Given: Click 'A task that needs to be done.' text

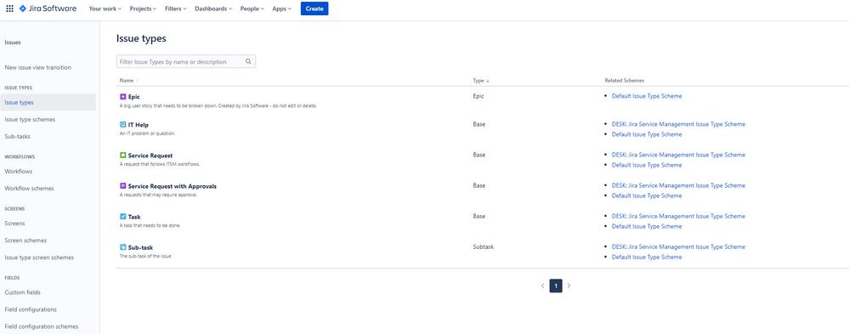Looking at the screenshot, I should coord(150,225).
